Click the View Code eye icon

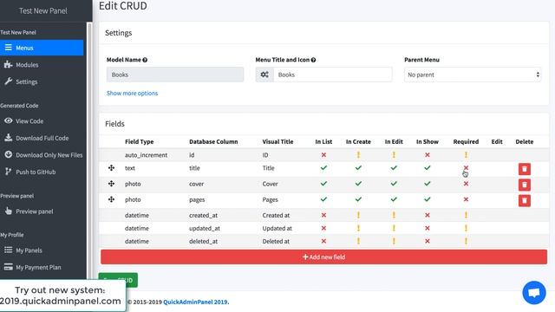(8, 120)
